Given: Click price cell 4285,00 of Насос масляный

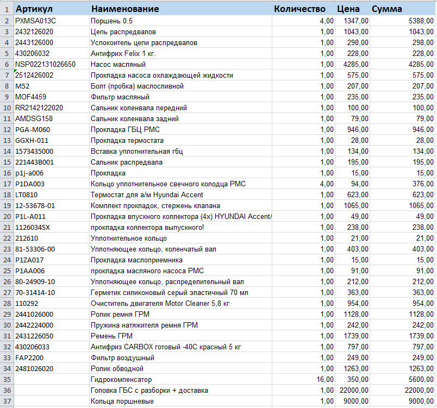Looking at the screenshot, I should (352, 64).
